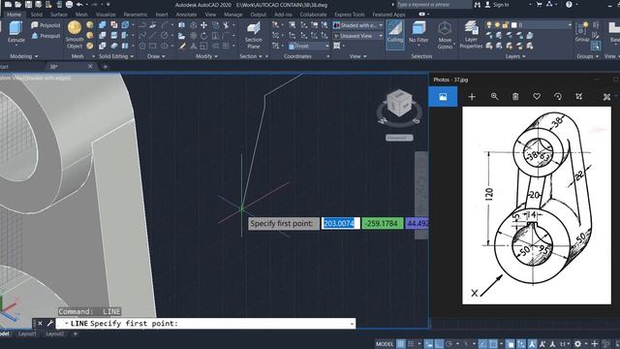Toggle snap mode in status bar
The height and width of the screenshot is (349, 620).
(411, 344)
